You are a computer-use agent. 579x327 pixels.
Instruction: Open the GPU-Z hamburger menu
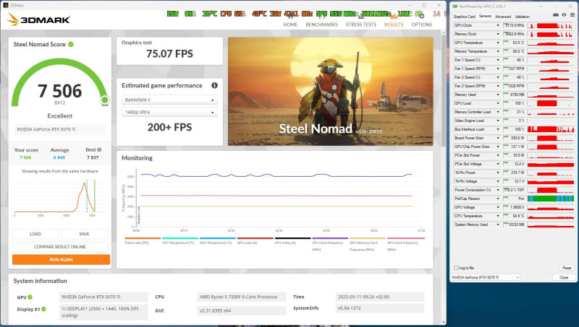coord(572,15)
